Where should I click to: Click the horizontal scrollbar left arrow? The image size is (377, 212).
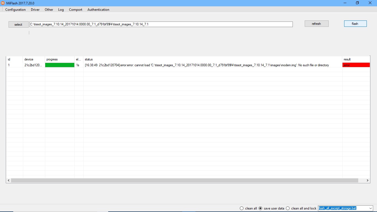point(9,181)
